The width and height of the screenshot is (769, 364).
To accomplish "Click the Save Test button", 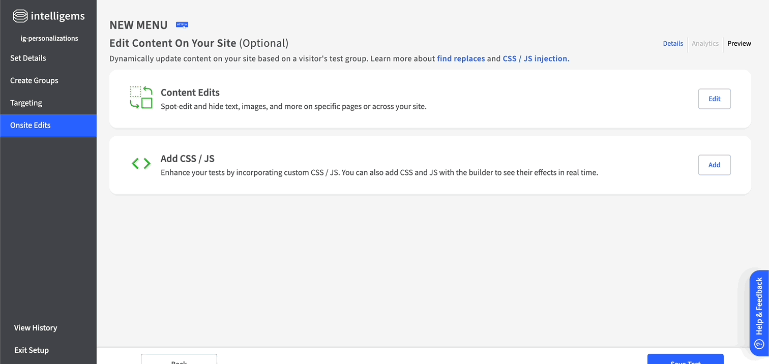I will (685, 360).
